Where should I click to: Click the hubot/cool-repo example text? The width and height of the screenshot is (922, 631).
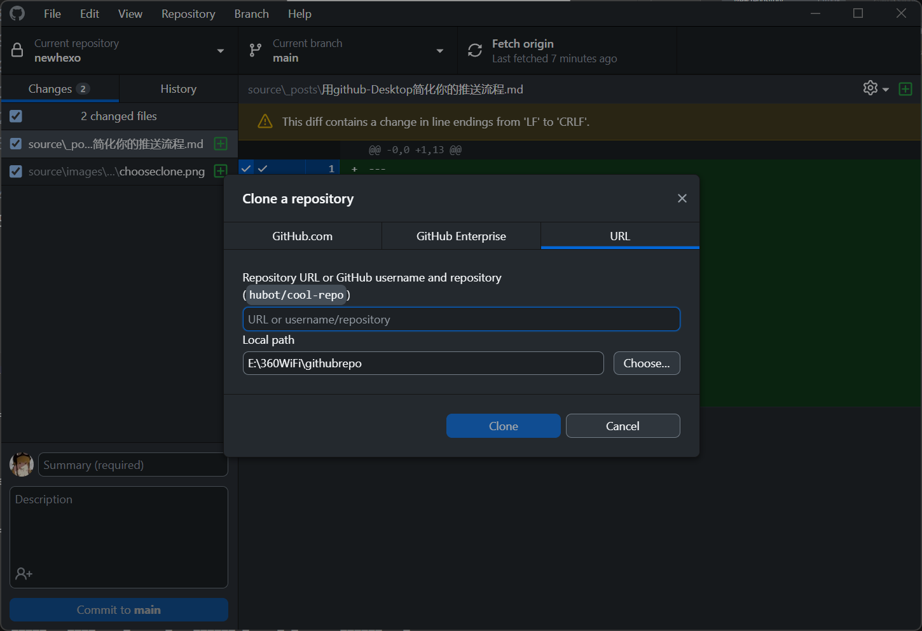click(296, 295)
